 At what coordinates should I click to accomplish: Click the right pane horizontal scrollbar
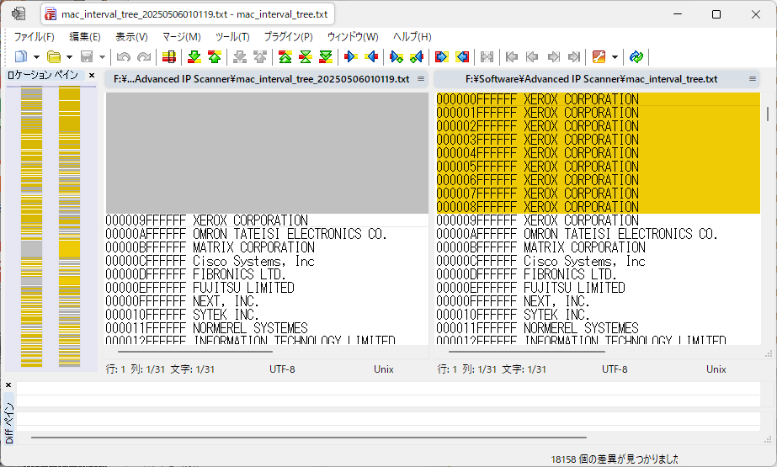(x=526, y=352)
